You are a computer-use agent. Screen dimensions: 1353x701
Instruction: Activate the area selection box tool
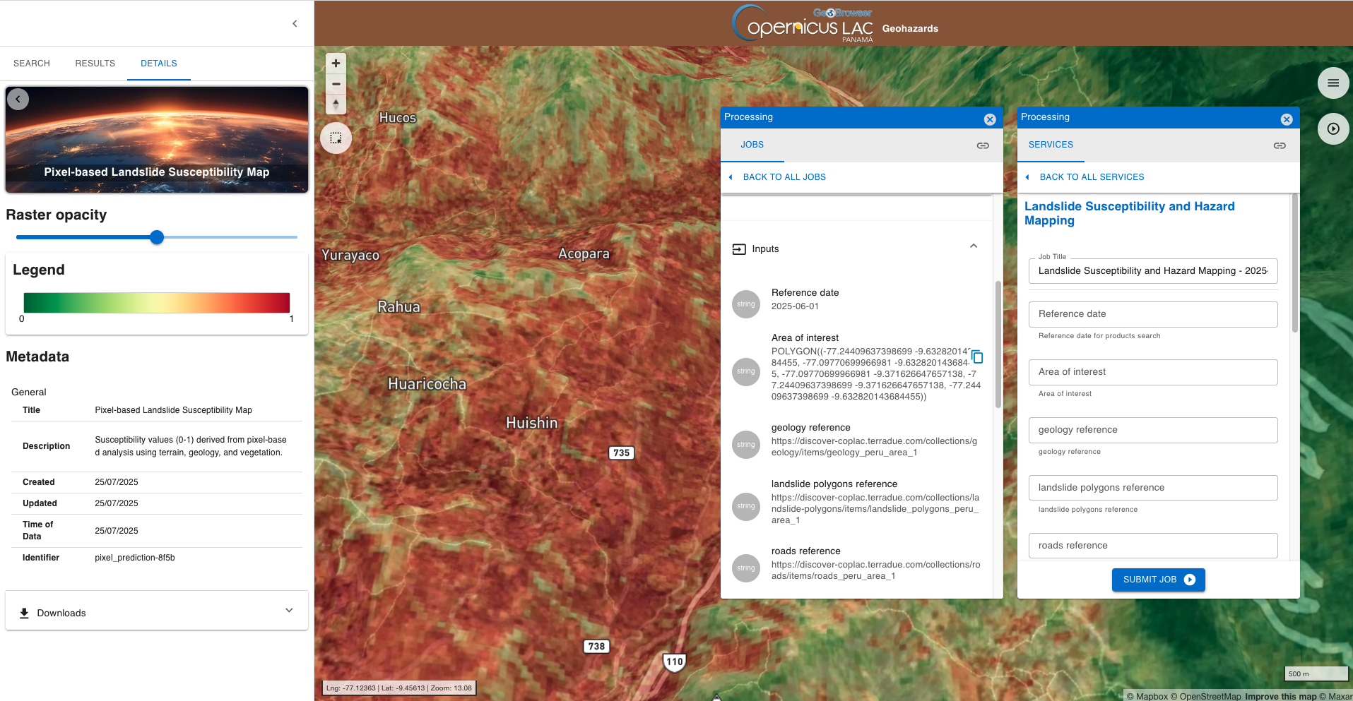[336, 138]
